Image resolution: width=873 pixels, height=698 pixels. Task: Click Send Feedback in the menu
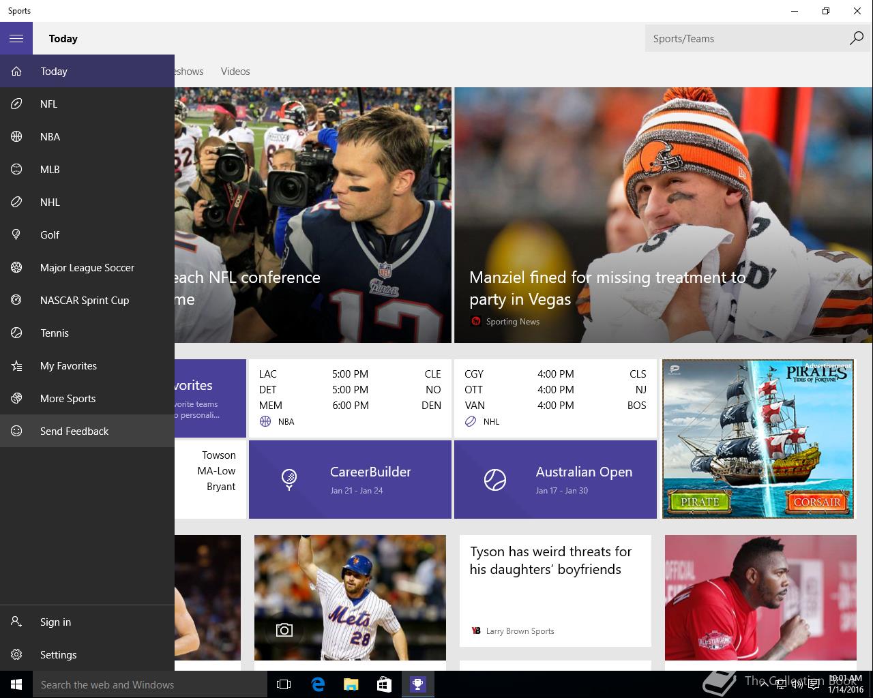pyautogui.click(x=87, y=431)
